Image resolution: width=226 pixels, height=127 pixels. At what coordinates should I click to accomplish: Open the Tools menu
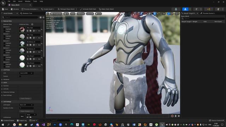(x=35, y=1)
